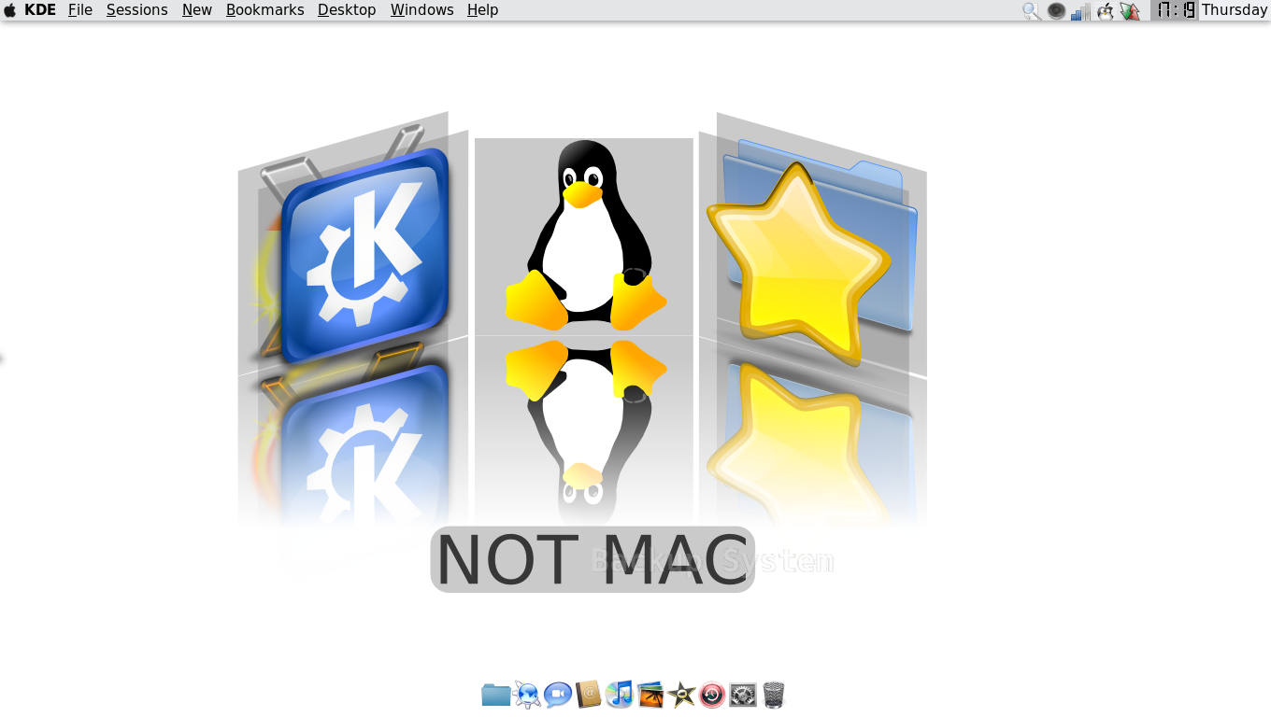Open the File menu
Image resolution: width=1271 pixels, height=717 pixels.
80,10
